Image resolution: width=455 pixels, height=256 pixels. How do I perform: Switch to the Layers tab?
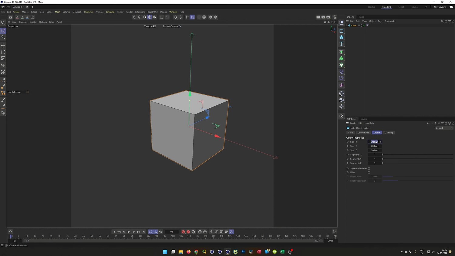click(364, 119)
